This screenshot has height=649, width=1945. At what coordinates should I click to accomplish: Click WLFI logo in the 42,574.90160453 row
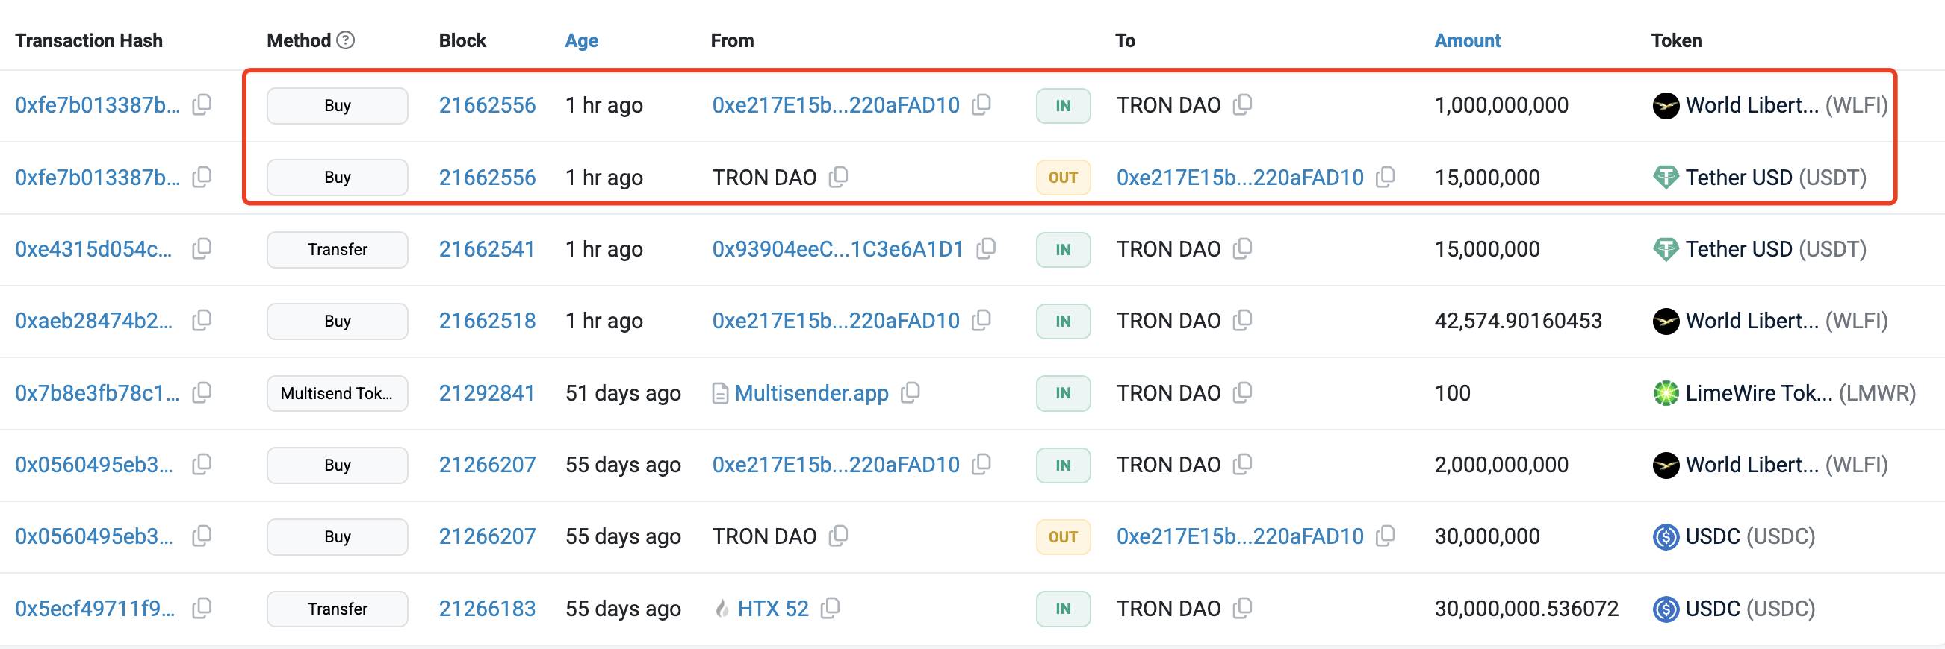(1666, 321)
